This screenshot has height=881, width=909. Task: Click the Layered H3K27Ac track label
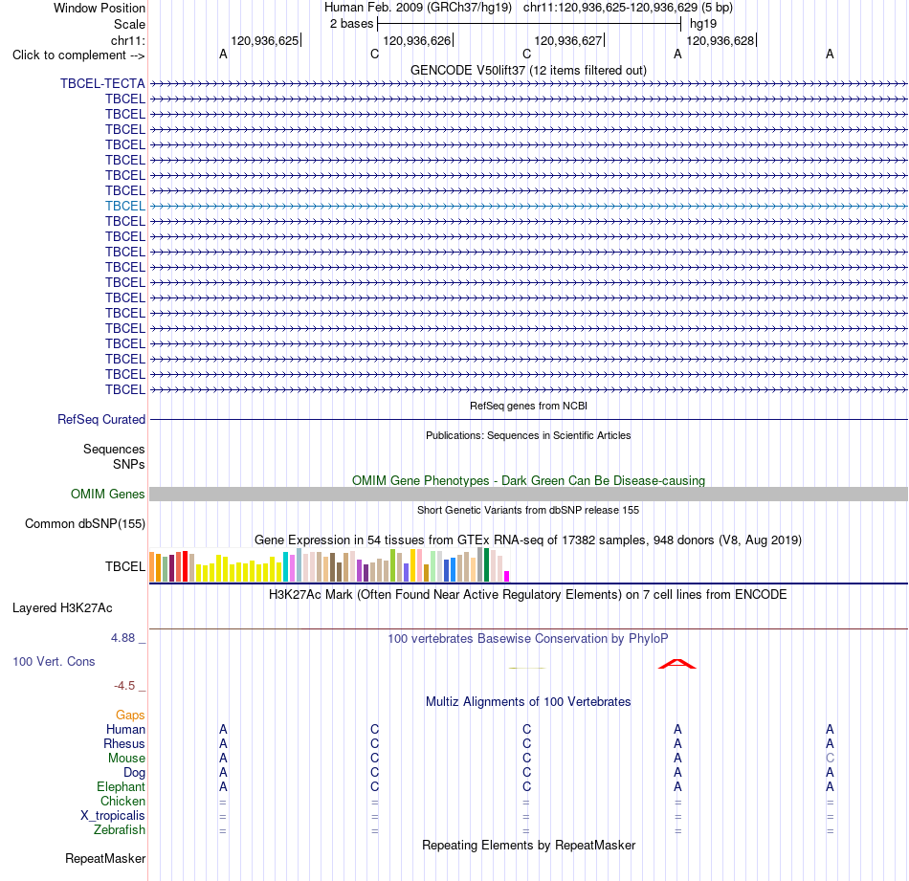(62, 608)
